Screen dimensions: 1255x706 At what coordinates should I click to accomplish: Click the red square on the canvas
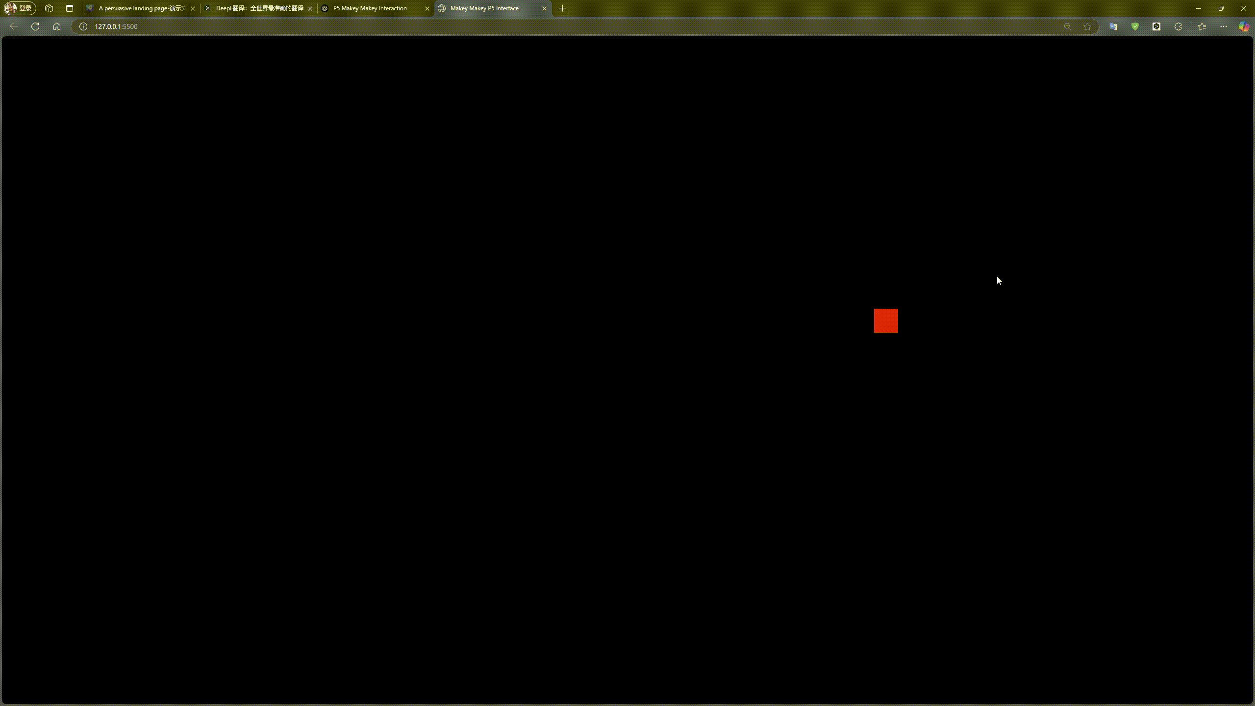[x=885, y=321]
